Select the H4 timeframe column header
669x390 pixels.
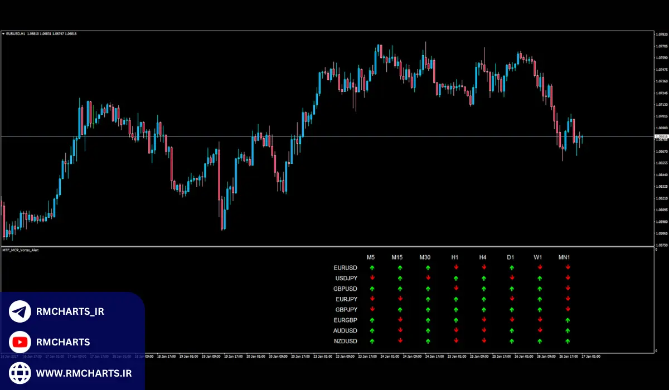coord(483,257)
